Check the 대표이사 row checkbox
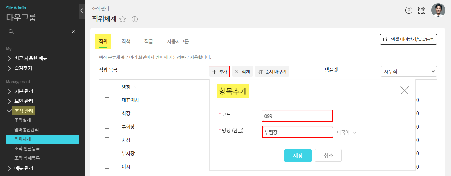The image size is (451, 176). (107, 100)
